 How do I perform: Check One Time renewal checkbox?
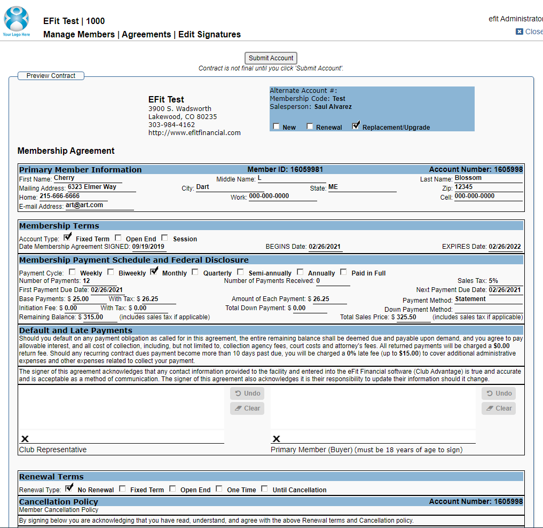pyautogui.click(x=219, y=489)
